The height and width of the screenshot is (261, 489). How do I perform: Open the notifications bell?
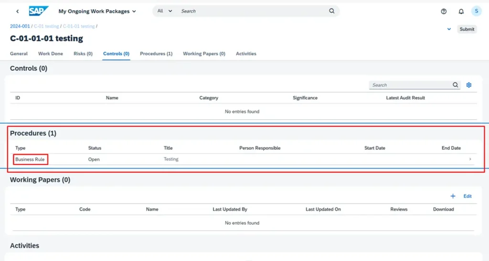(461, 11)
